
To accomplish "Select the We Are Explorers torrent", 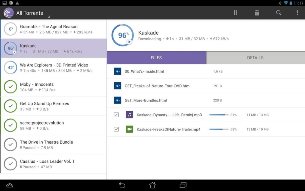I will 54,67.
